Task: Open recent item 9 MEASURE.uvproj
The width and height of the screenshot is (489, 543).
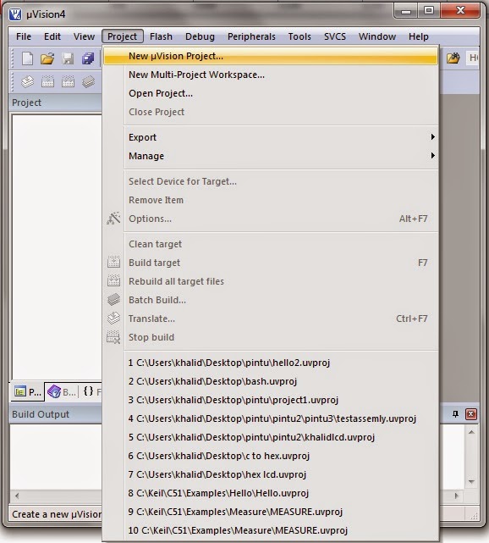Action: 271,512
